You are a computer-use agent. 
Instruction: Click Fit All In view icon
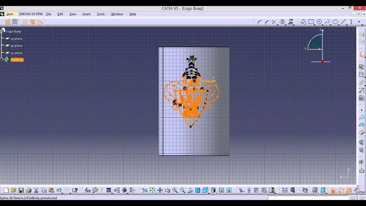tap(152, 190)
